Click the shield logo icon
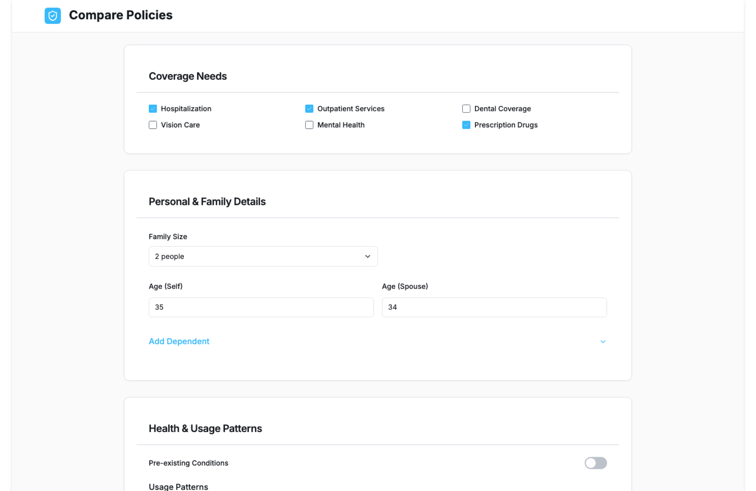The width and height of the screenshot is (756, 491). tap(52, 16)
